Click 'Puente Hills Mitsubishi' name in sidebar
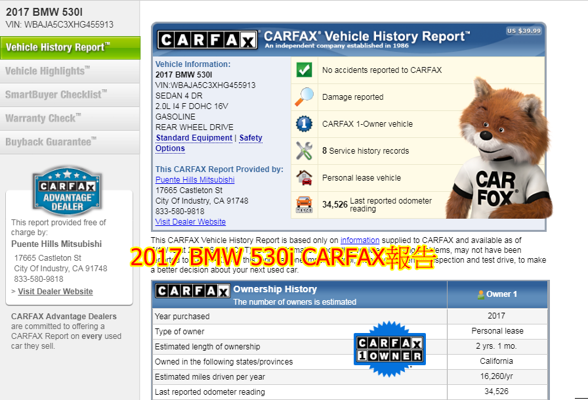588x400 pixels. pos(56,244)
